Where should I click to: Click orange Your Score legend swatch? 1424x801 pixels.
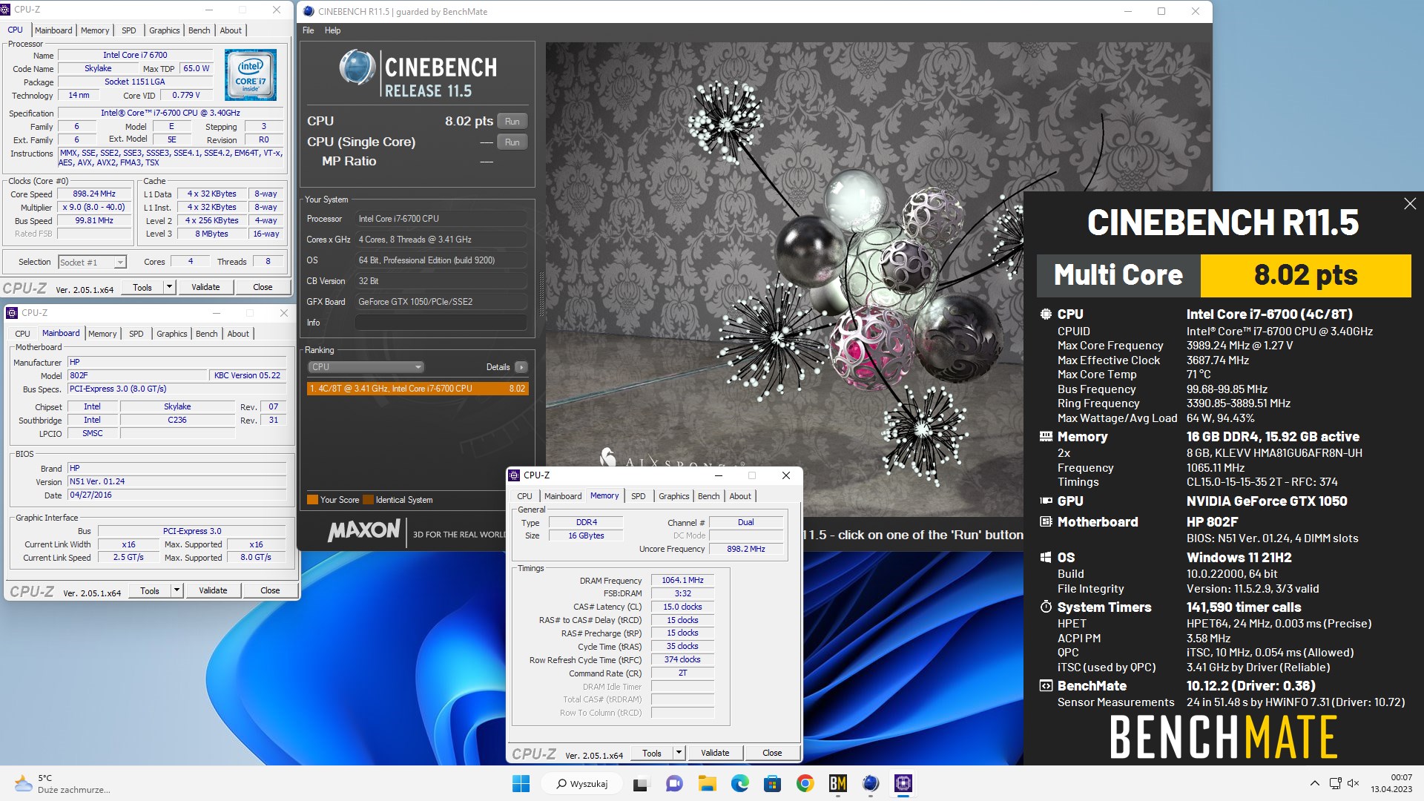click(312, 500)
